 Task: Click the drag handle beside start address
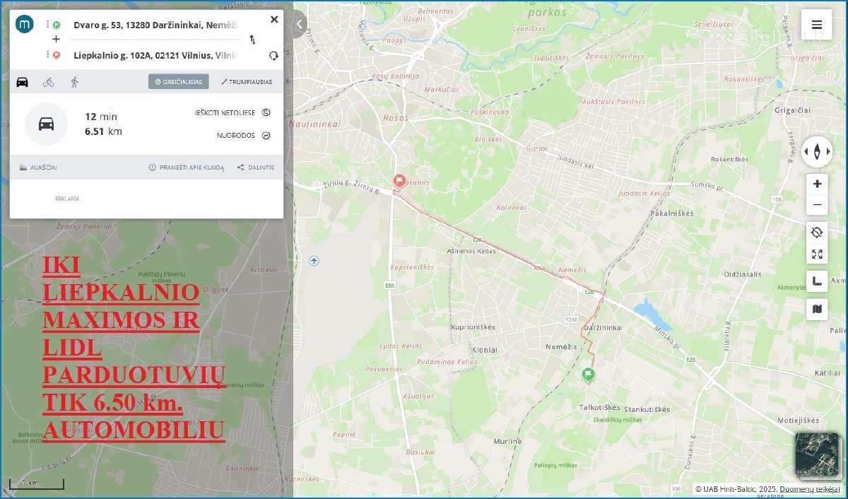pyautogui.click(x=48, y=25)
